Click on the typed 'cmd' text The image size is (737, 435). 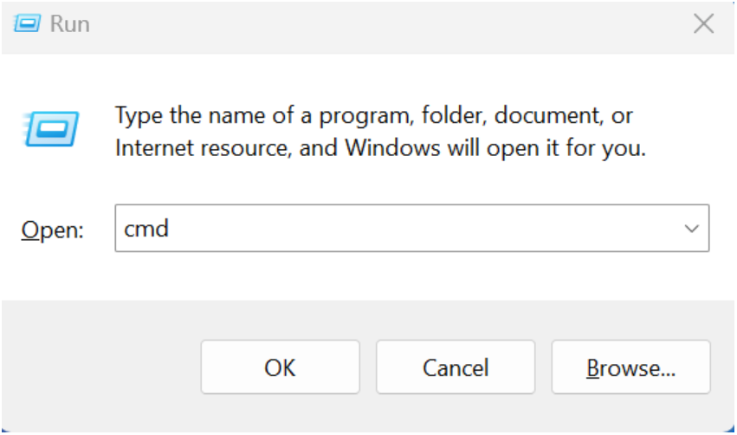145,229
